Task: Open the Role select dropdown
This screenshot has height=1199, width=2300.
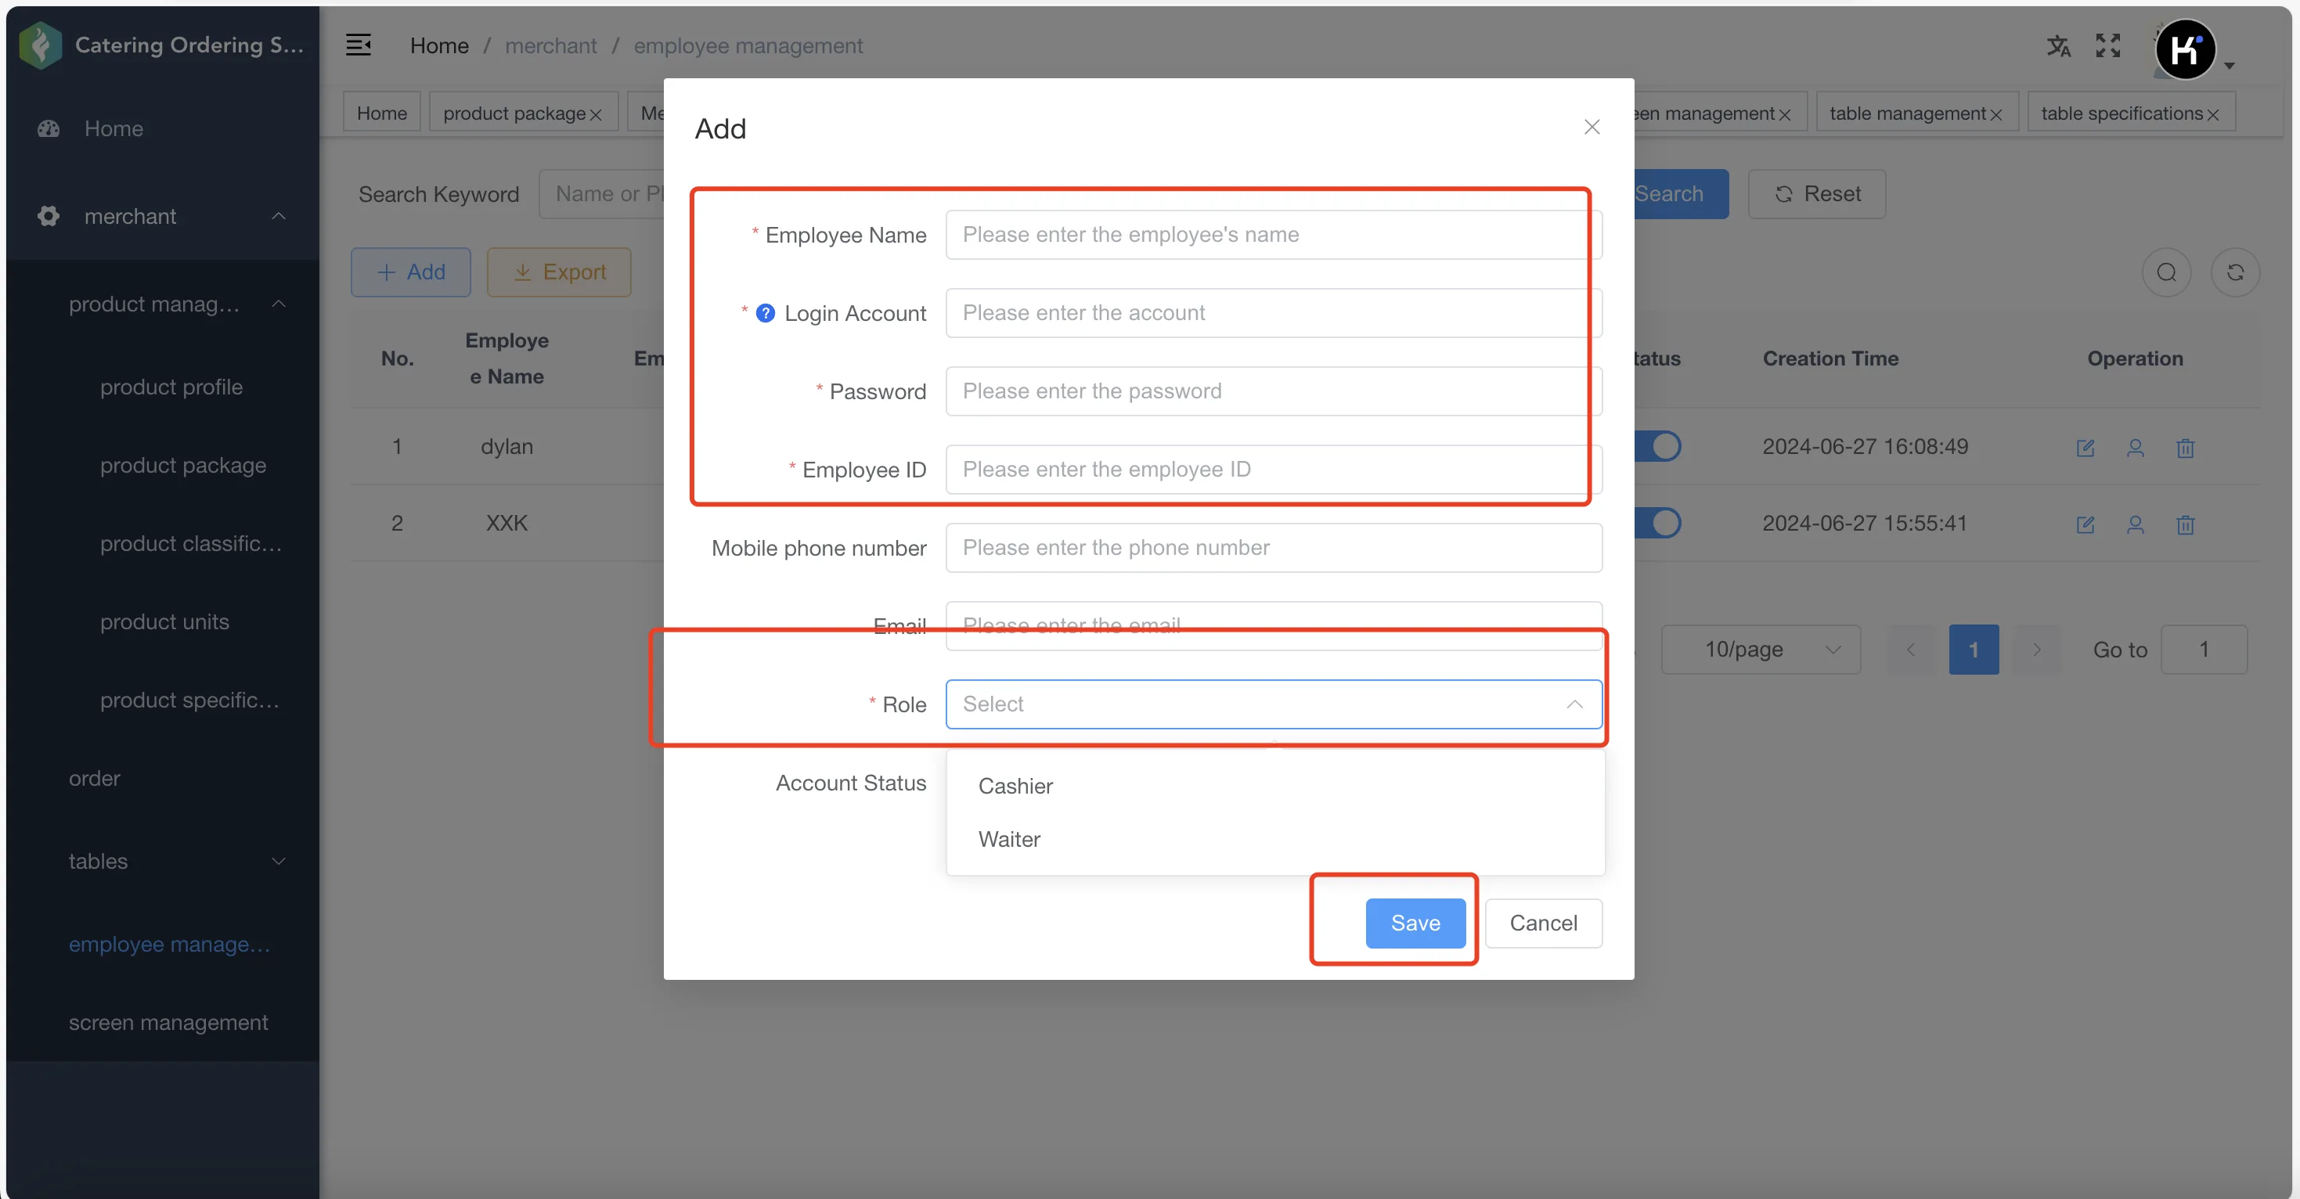Action: (1273, 704)
